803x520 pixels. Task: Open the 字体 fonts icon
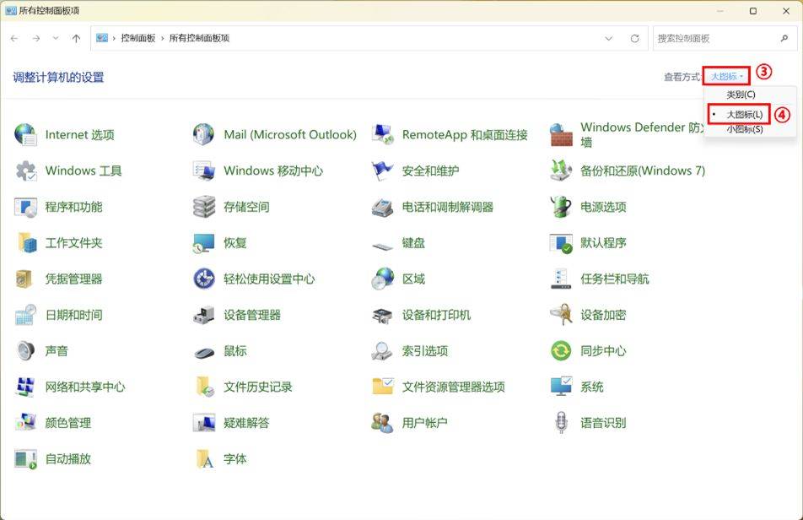[x=204, y=459]
